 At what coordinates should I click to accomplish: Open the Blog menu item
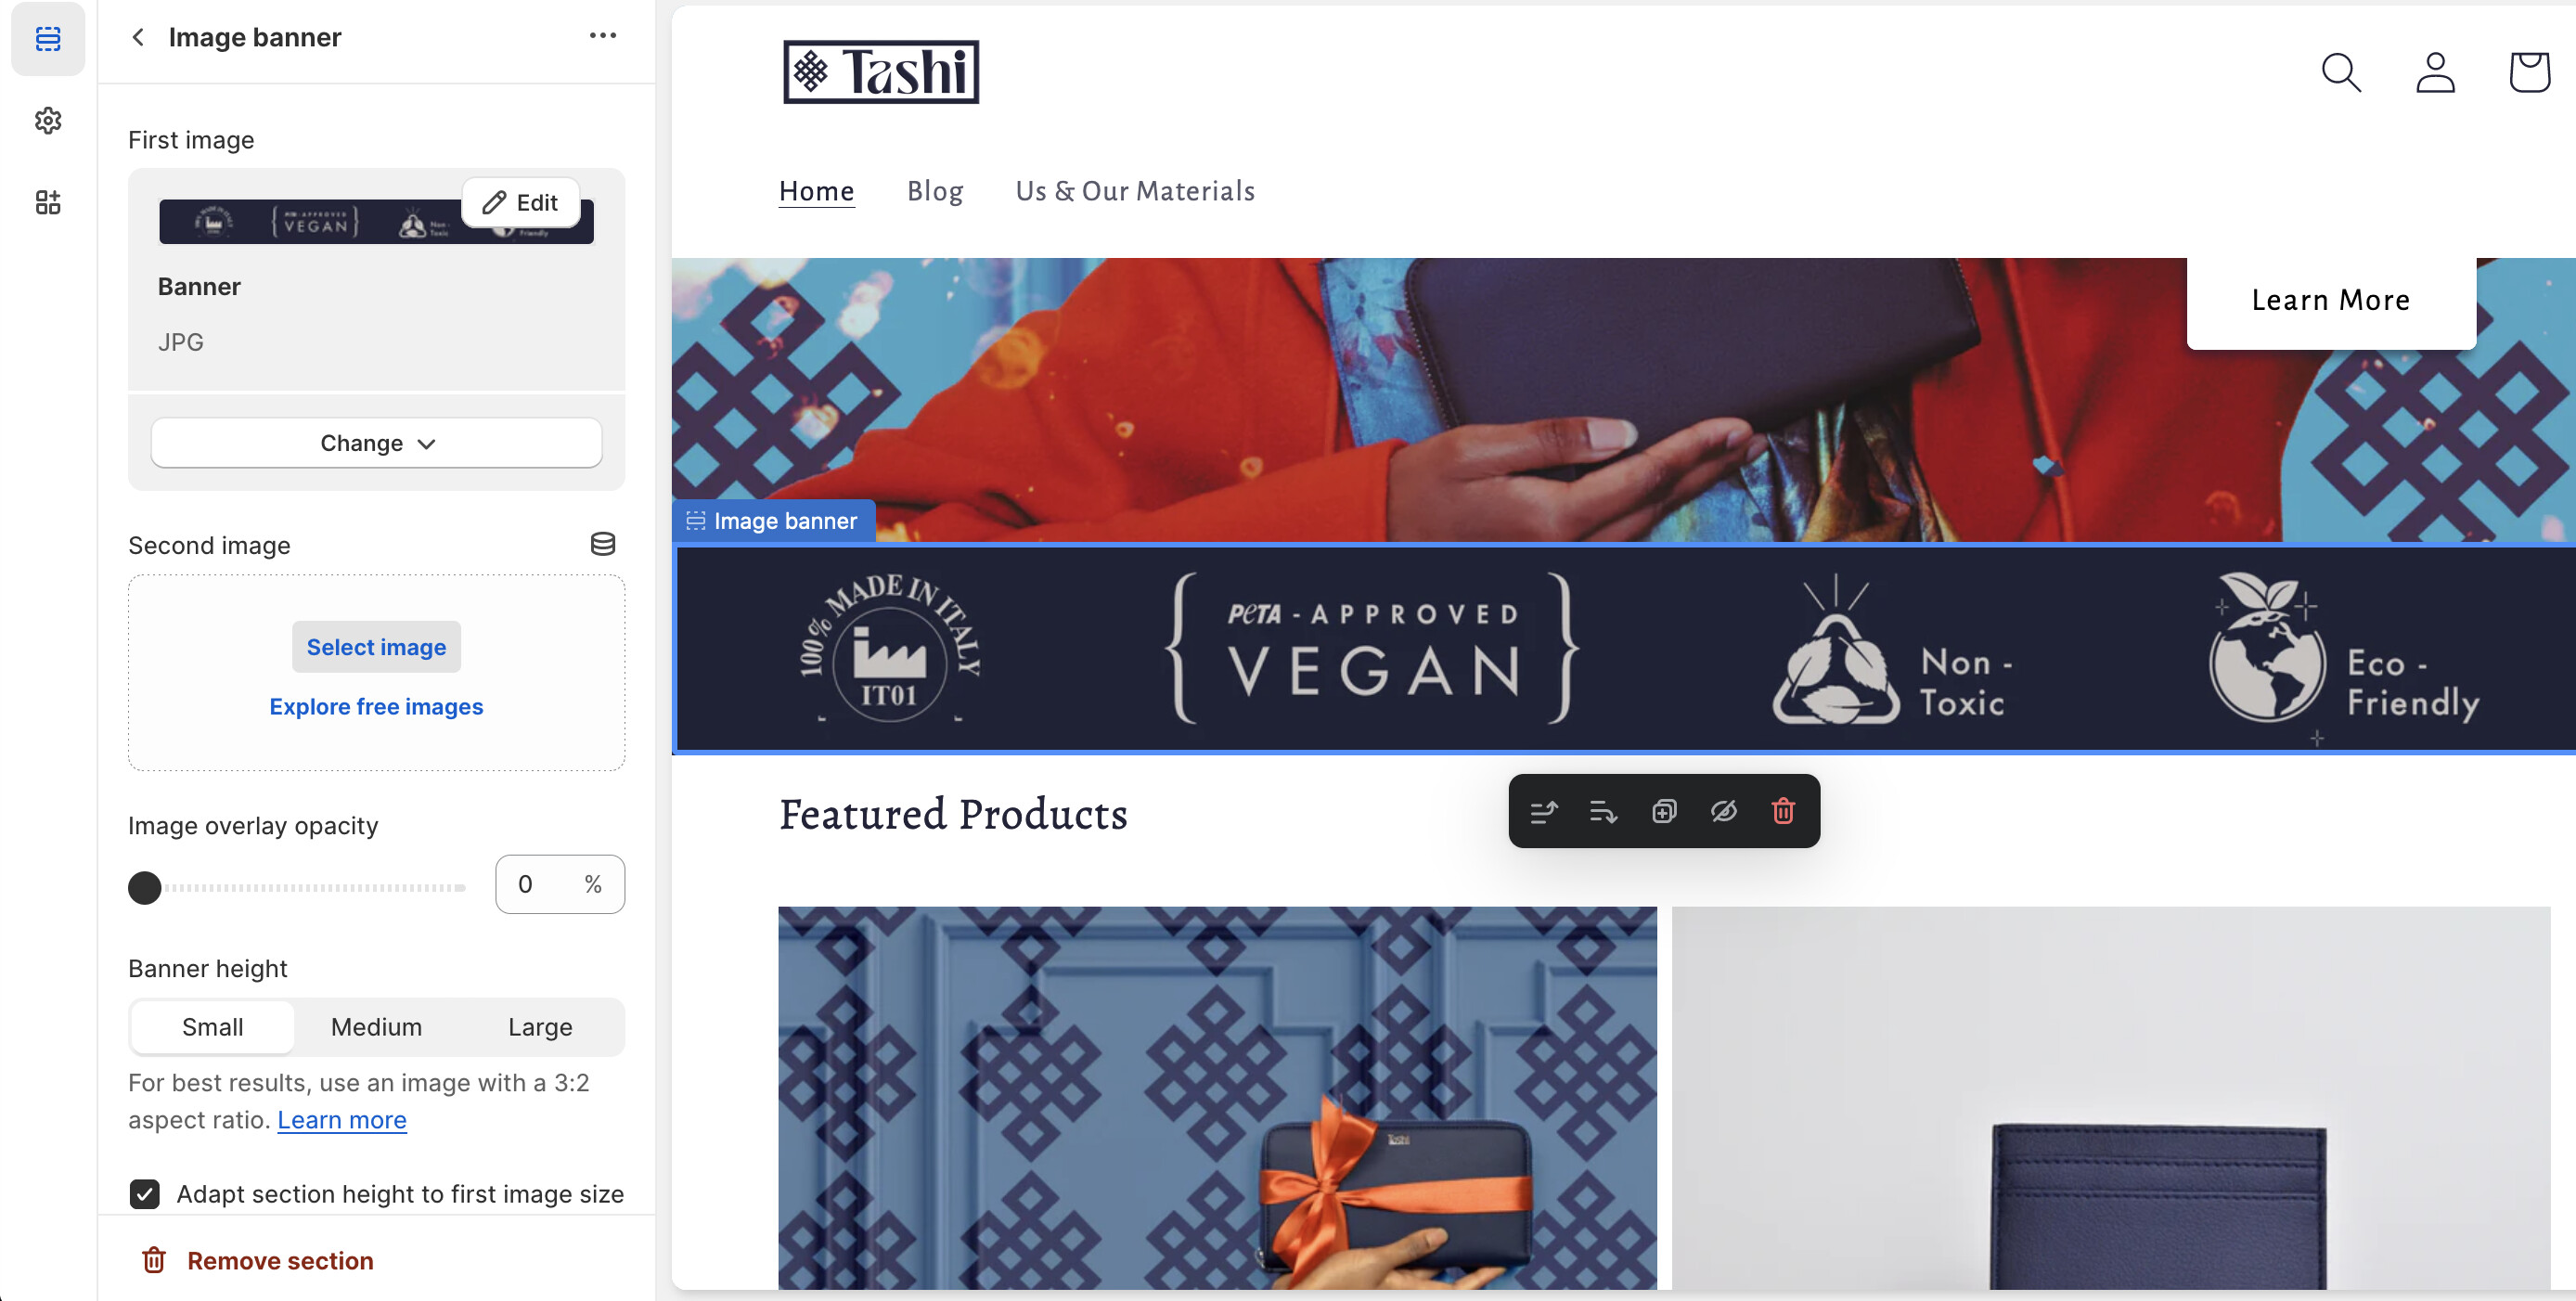click(x=935, y=191)
